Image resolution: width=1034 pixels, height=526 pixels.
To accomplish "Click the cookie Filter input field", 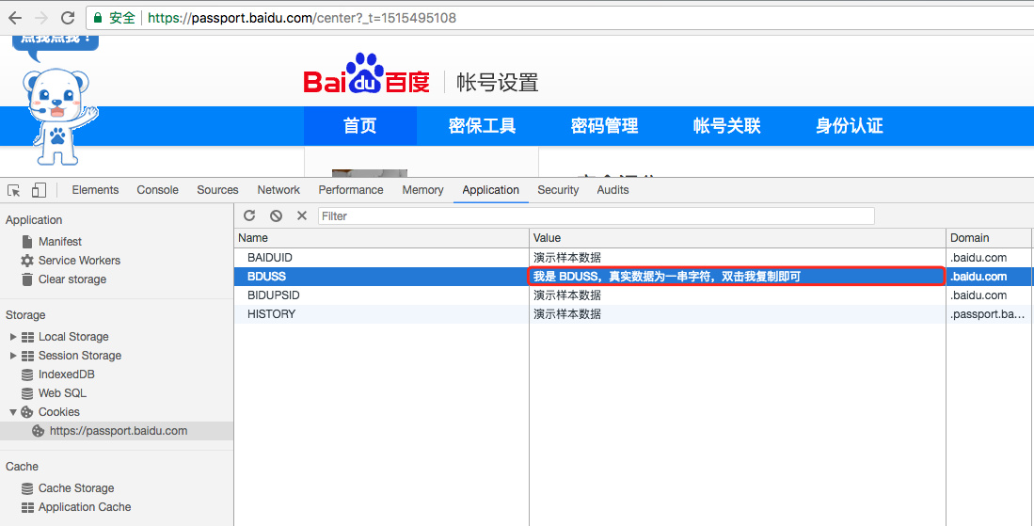I will pos(597,215).
